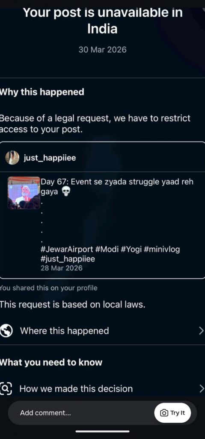Tap the Try It button
This screenshot has height=439, width=205.
tap(172, 413)
